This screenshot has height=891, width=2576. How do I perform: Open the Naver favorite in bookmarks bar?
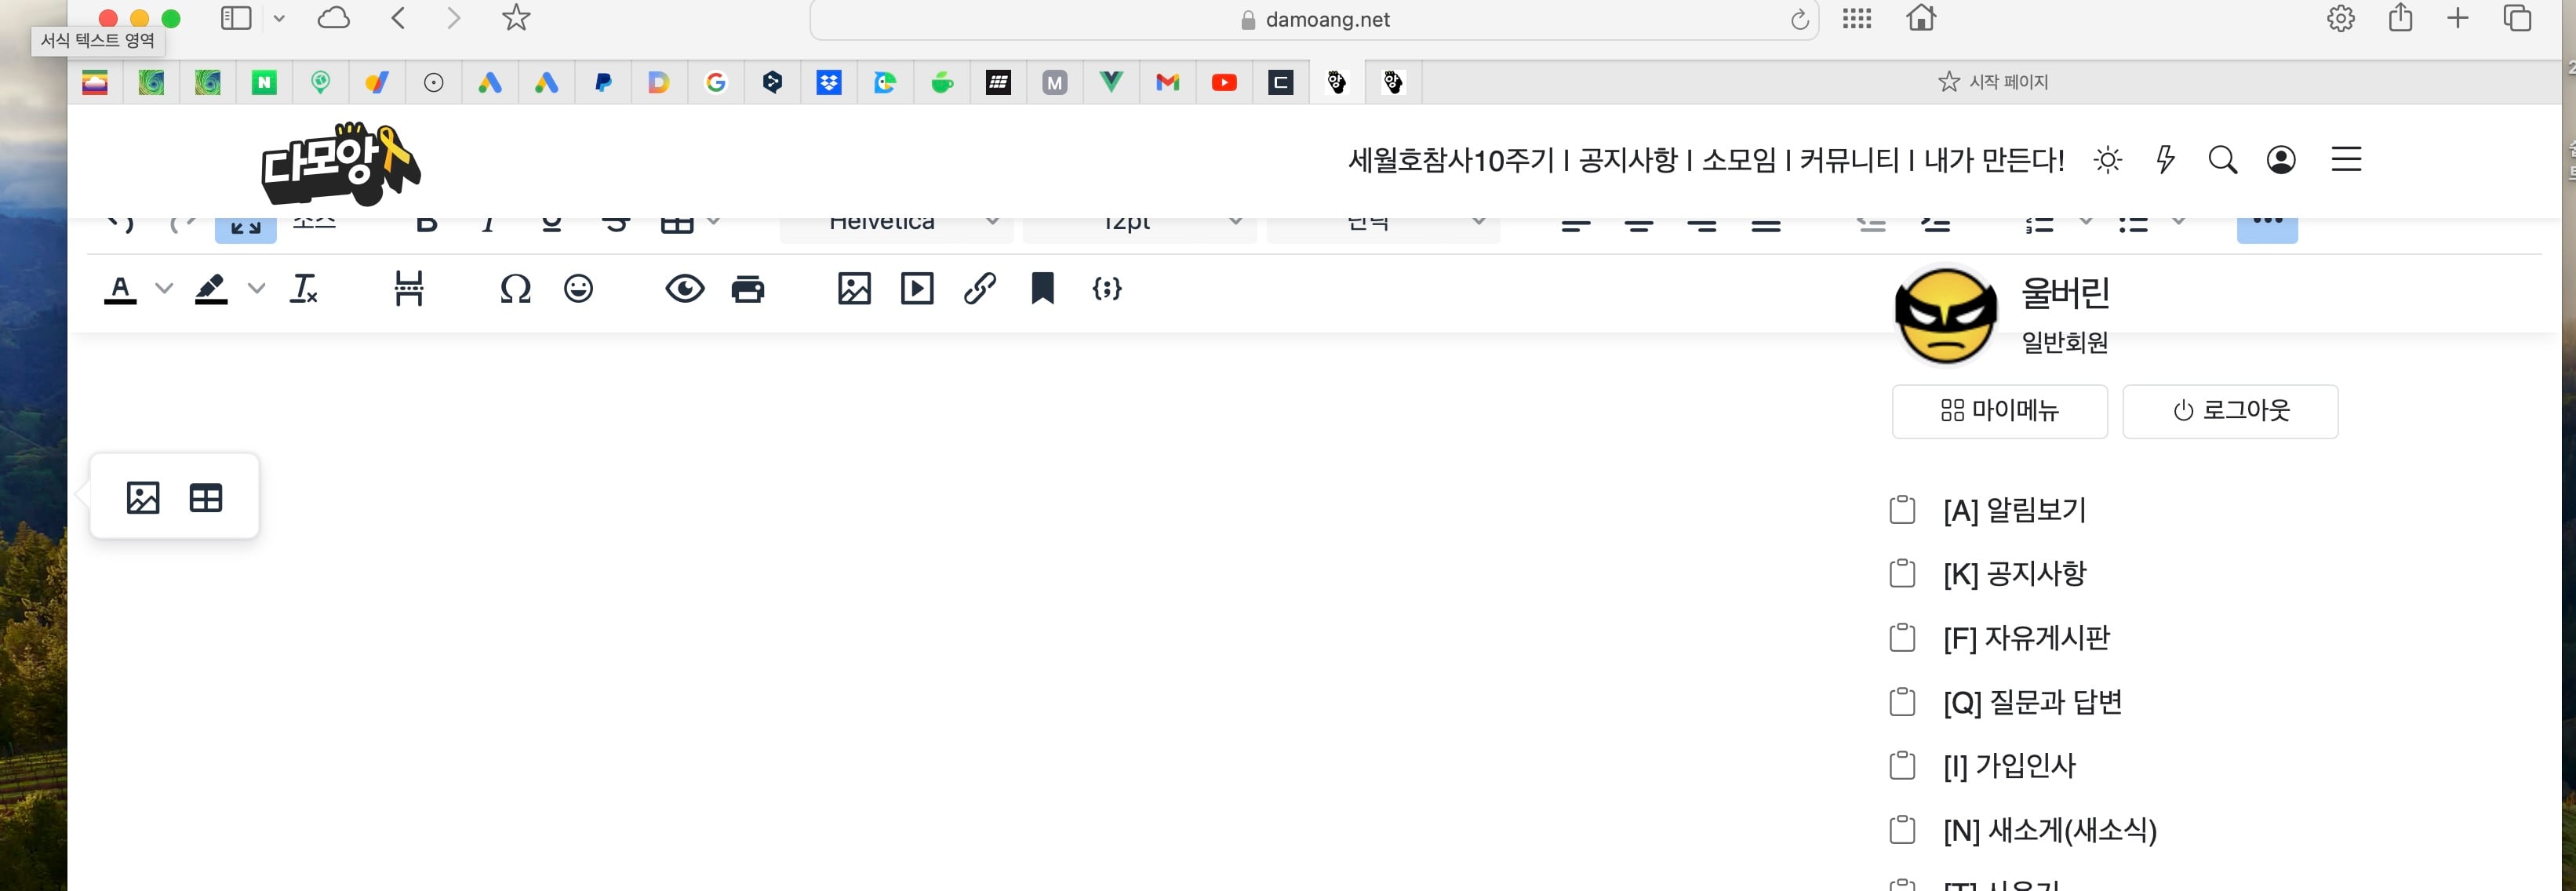264,83
